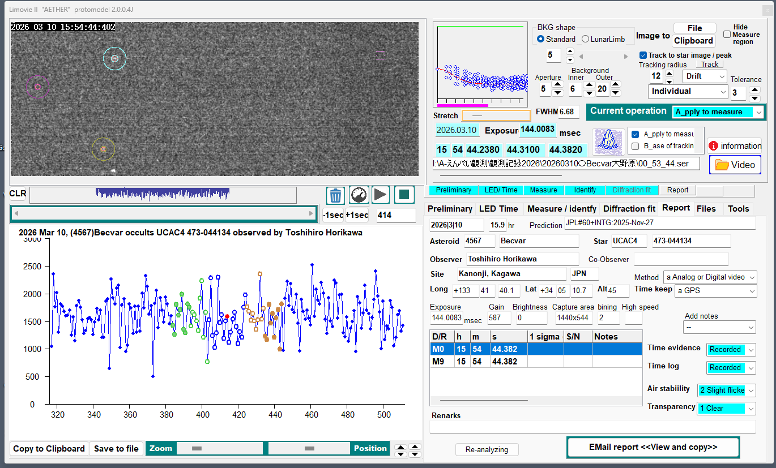Check the B_ase of tracking option
776x468 pixels.
[x=635, y=146]
